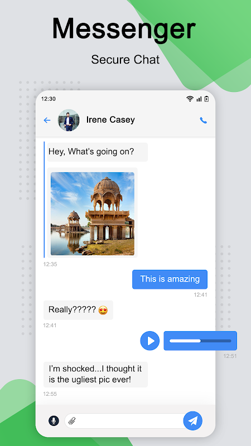Viewport: 251px width, 446px height.
Task: Tap the "Hey, What's going on?" message
Action: point(98,152)
